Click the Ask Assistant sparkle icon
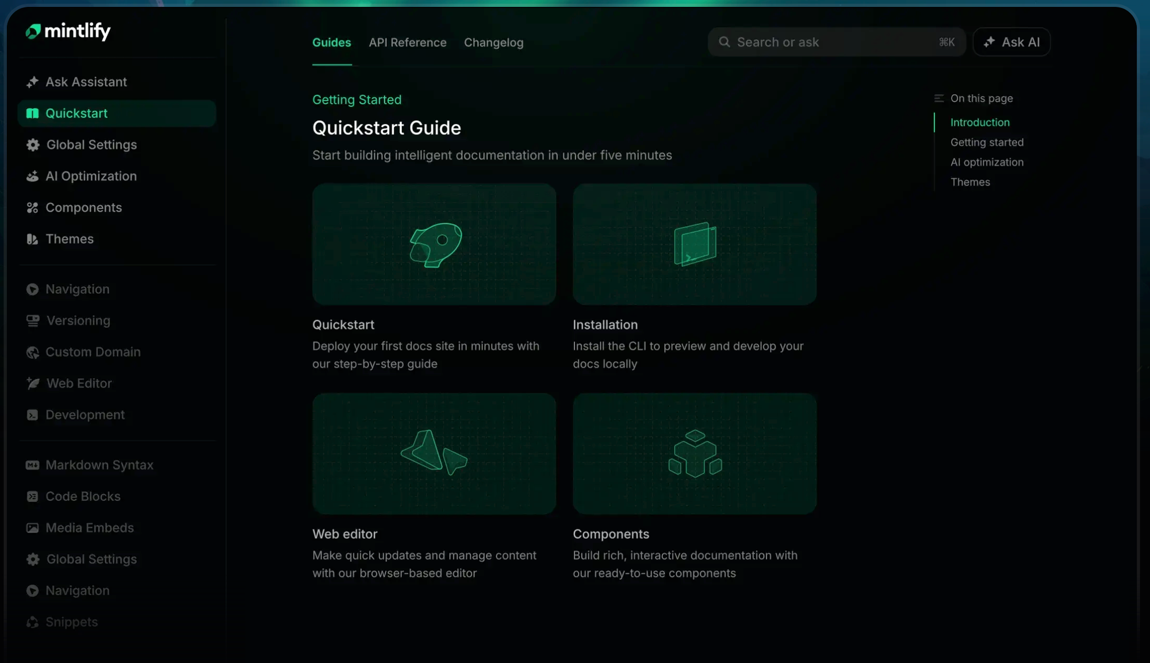 tap(32, 82)
